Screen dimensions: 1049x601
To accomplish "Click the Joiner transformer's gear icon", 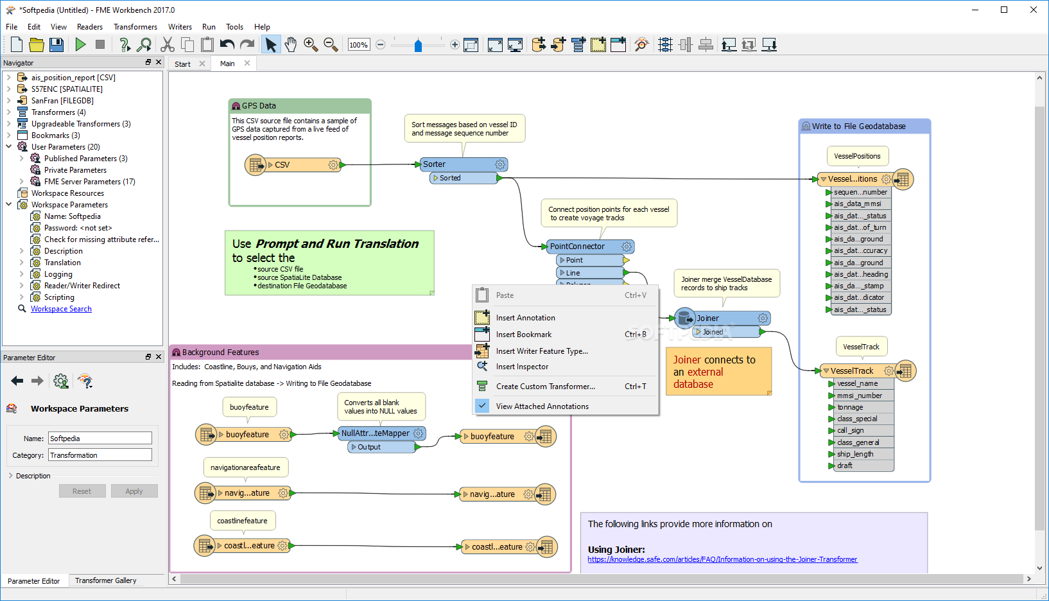I will coord(763,318).
